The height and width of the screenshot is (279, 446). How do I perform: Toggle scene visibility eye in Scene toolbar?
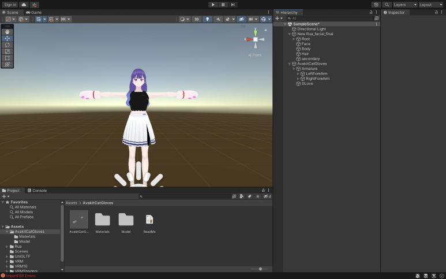242,19
